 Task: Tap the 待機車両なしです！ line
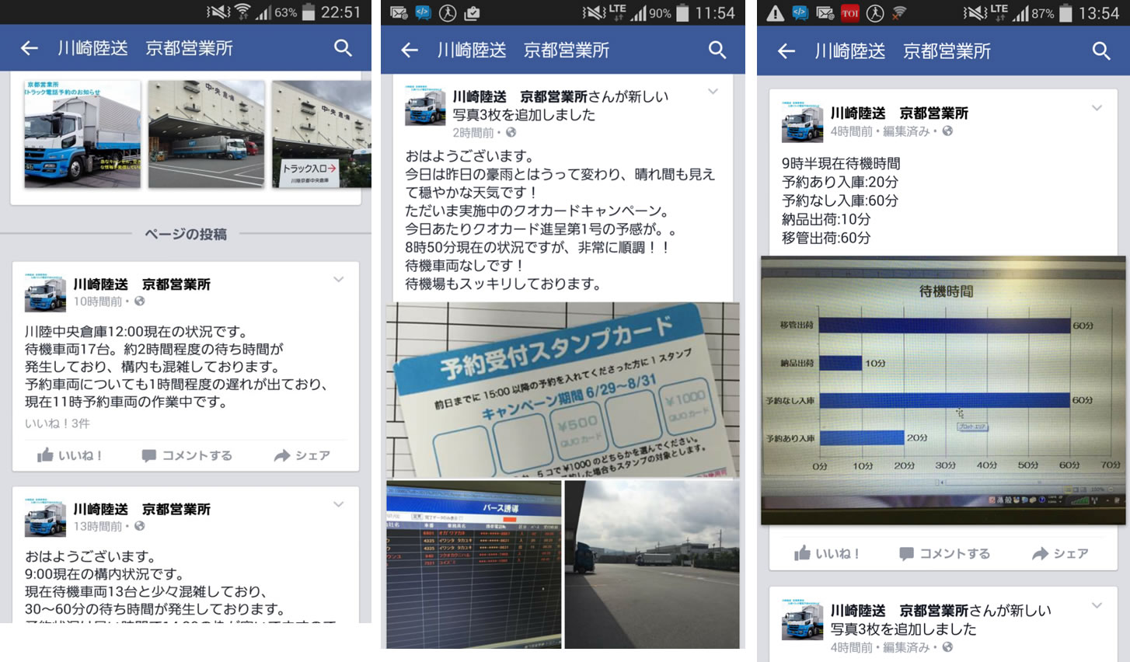point(465,266)
